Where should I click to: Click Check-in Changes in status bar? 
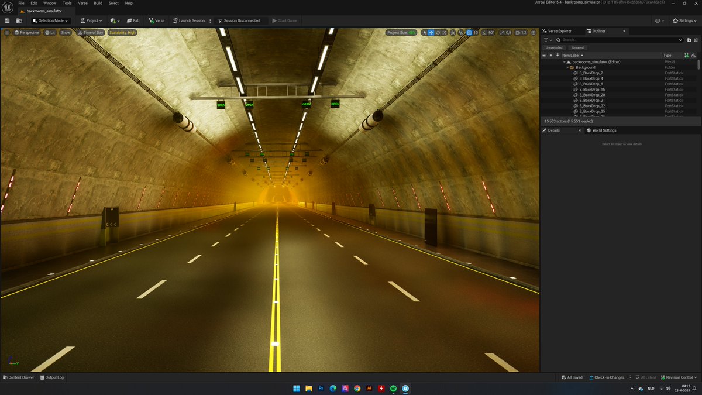pyautogui.click(x=607, y=377)
